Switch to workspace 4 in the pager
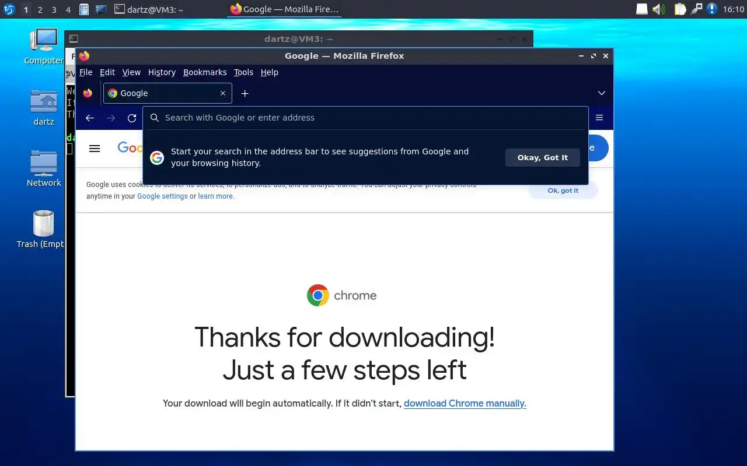The image size is (747, 466). pyautogui.click(x=68, y=10)
